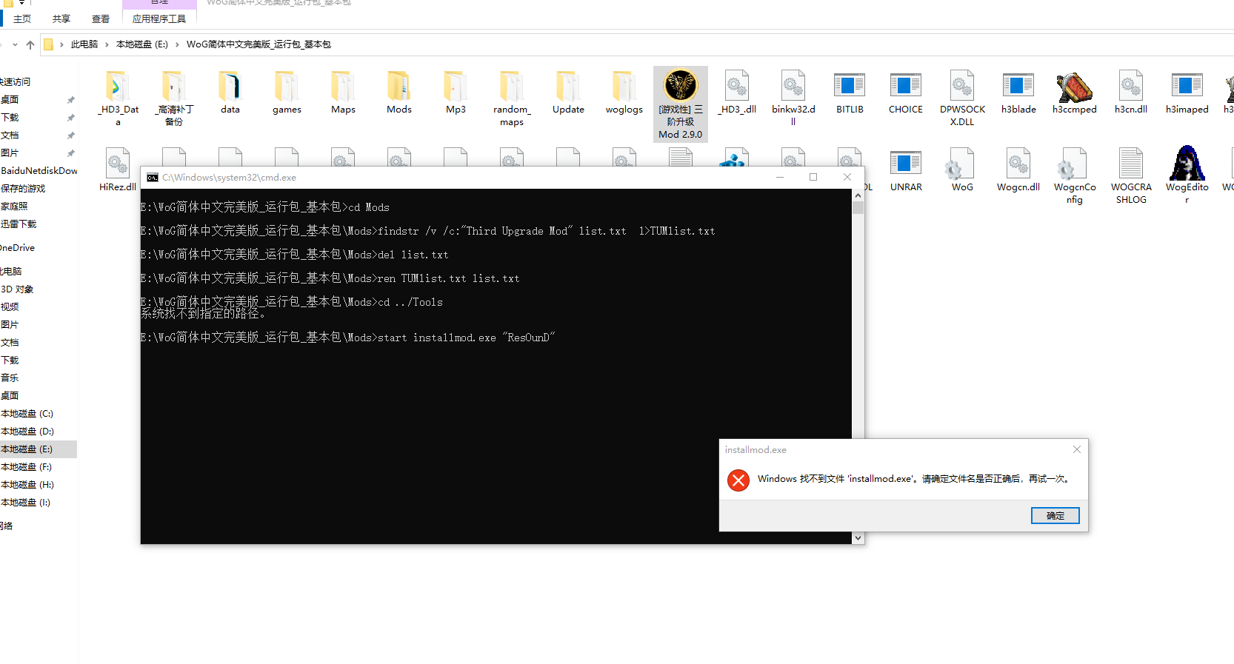The image size is (1234, 664).
Task: Select the Wogcn.dll file
Action: point(1018,170)
